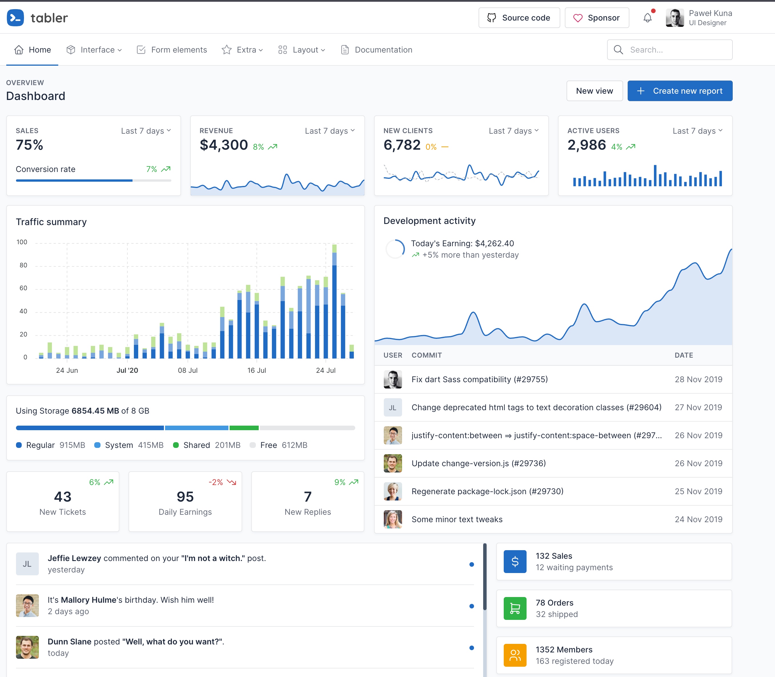
Task: Click the JL avatar in commit table
Action: point(392,408)
